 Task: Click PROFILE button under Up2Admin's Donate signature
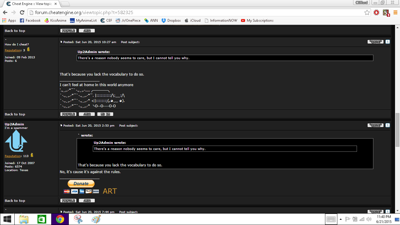(68, 201)
